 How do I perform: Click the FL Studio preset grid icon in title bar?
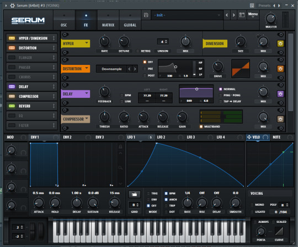tap(252, 6)
